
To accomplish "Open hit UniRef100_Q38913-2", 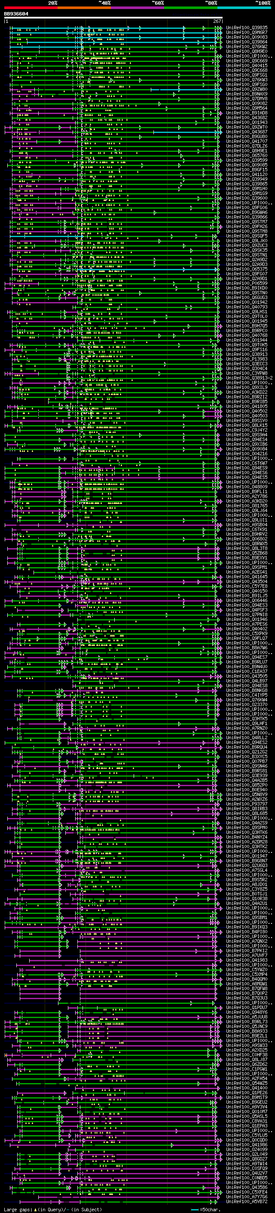I will (250, 378).
